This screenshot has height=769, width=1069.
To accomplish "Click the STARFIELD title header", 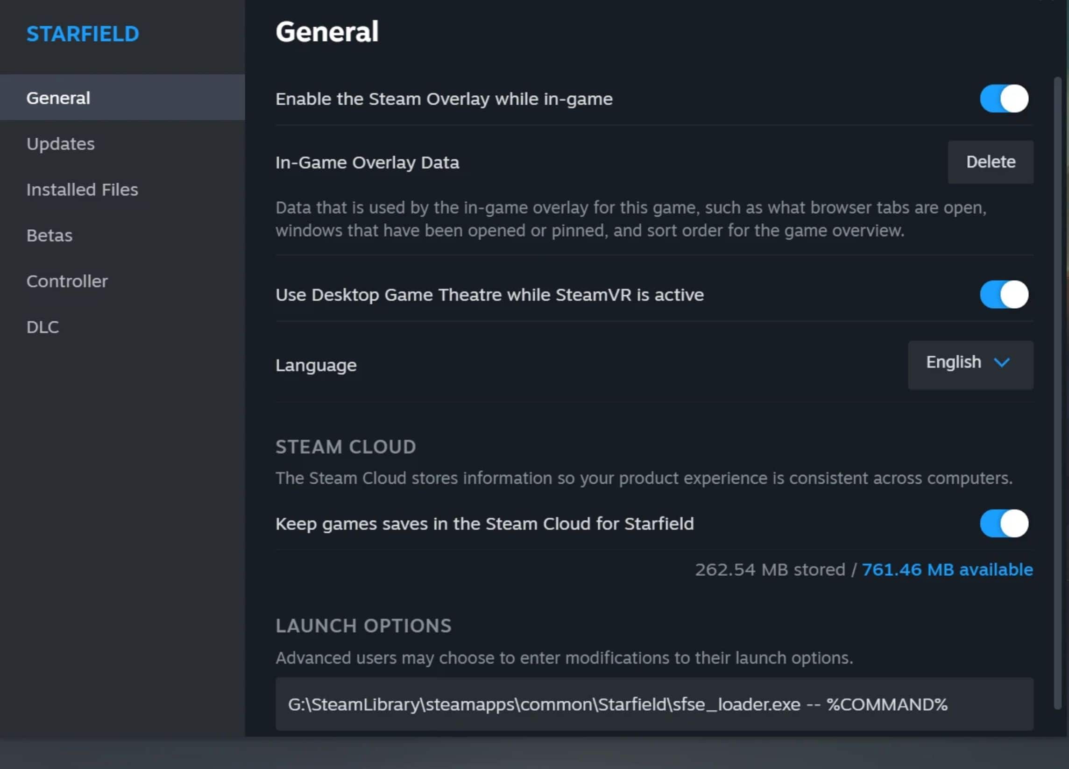I will coord(83,34).
